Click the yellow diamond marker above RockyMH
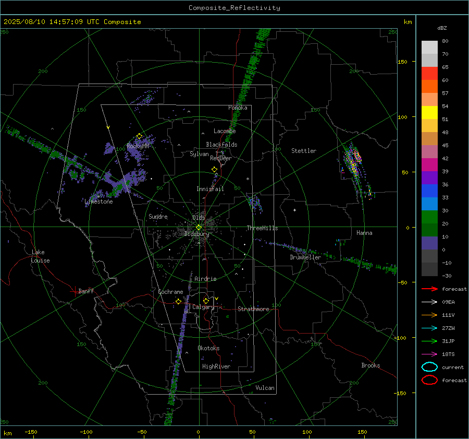Image resolution: width=469 pixels, height=439 pixels. [139, 136]
